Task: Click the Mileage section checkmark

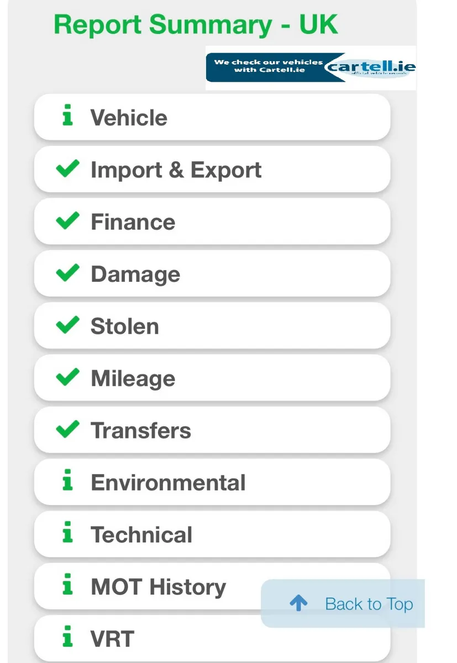Action: pos(68,377)
